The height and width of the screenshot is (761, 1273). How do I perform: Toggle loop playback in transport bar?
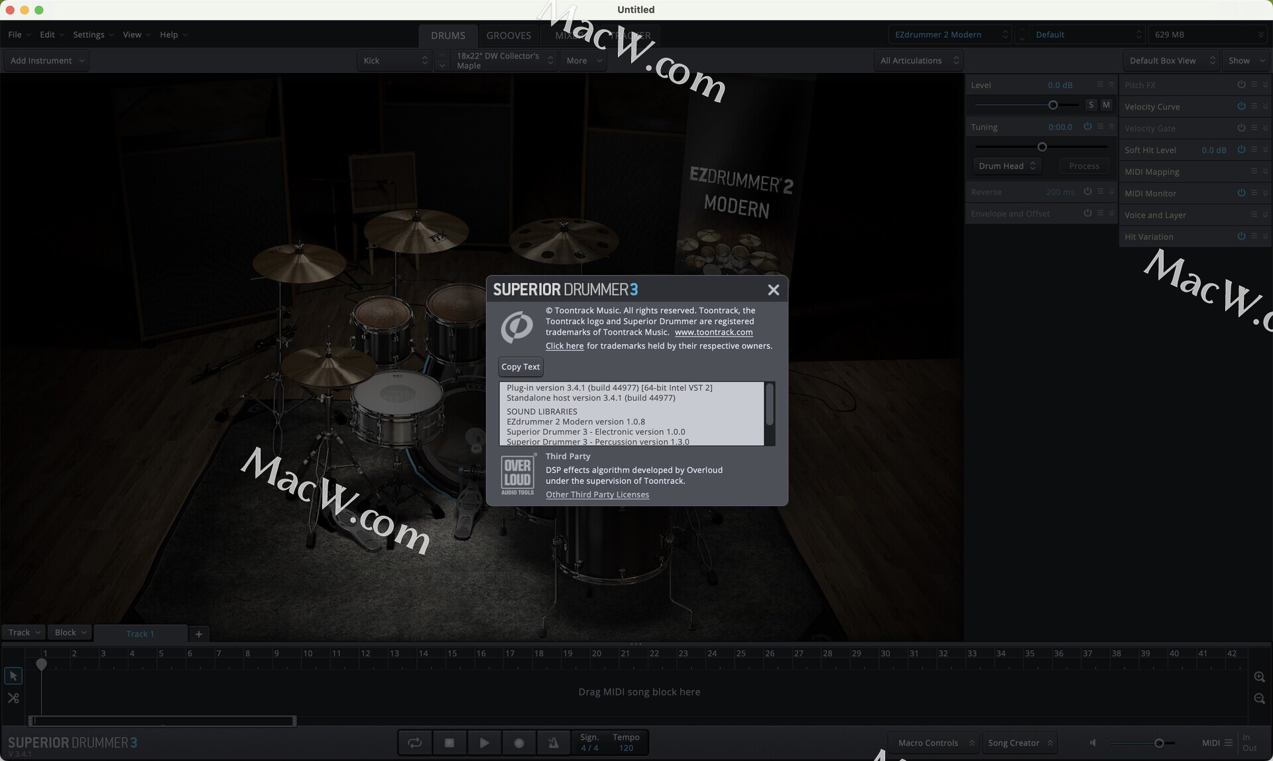tap(415, 742)
